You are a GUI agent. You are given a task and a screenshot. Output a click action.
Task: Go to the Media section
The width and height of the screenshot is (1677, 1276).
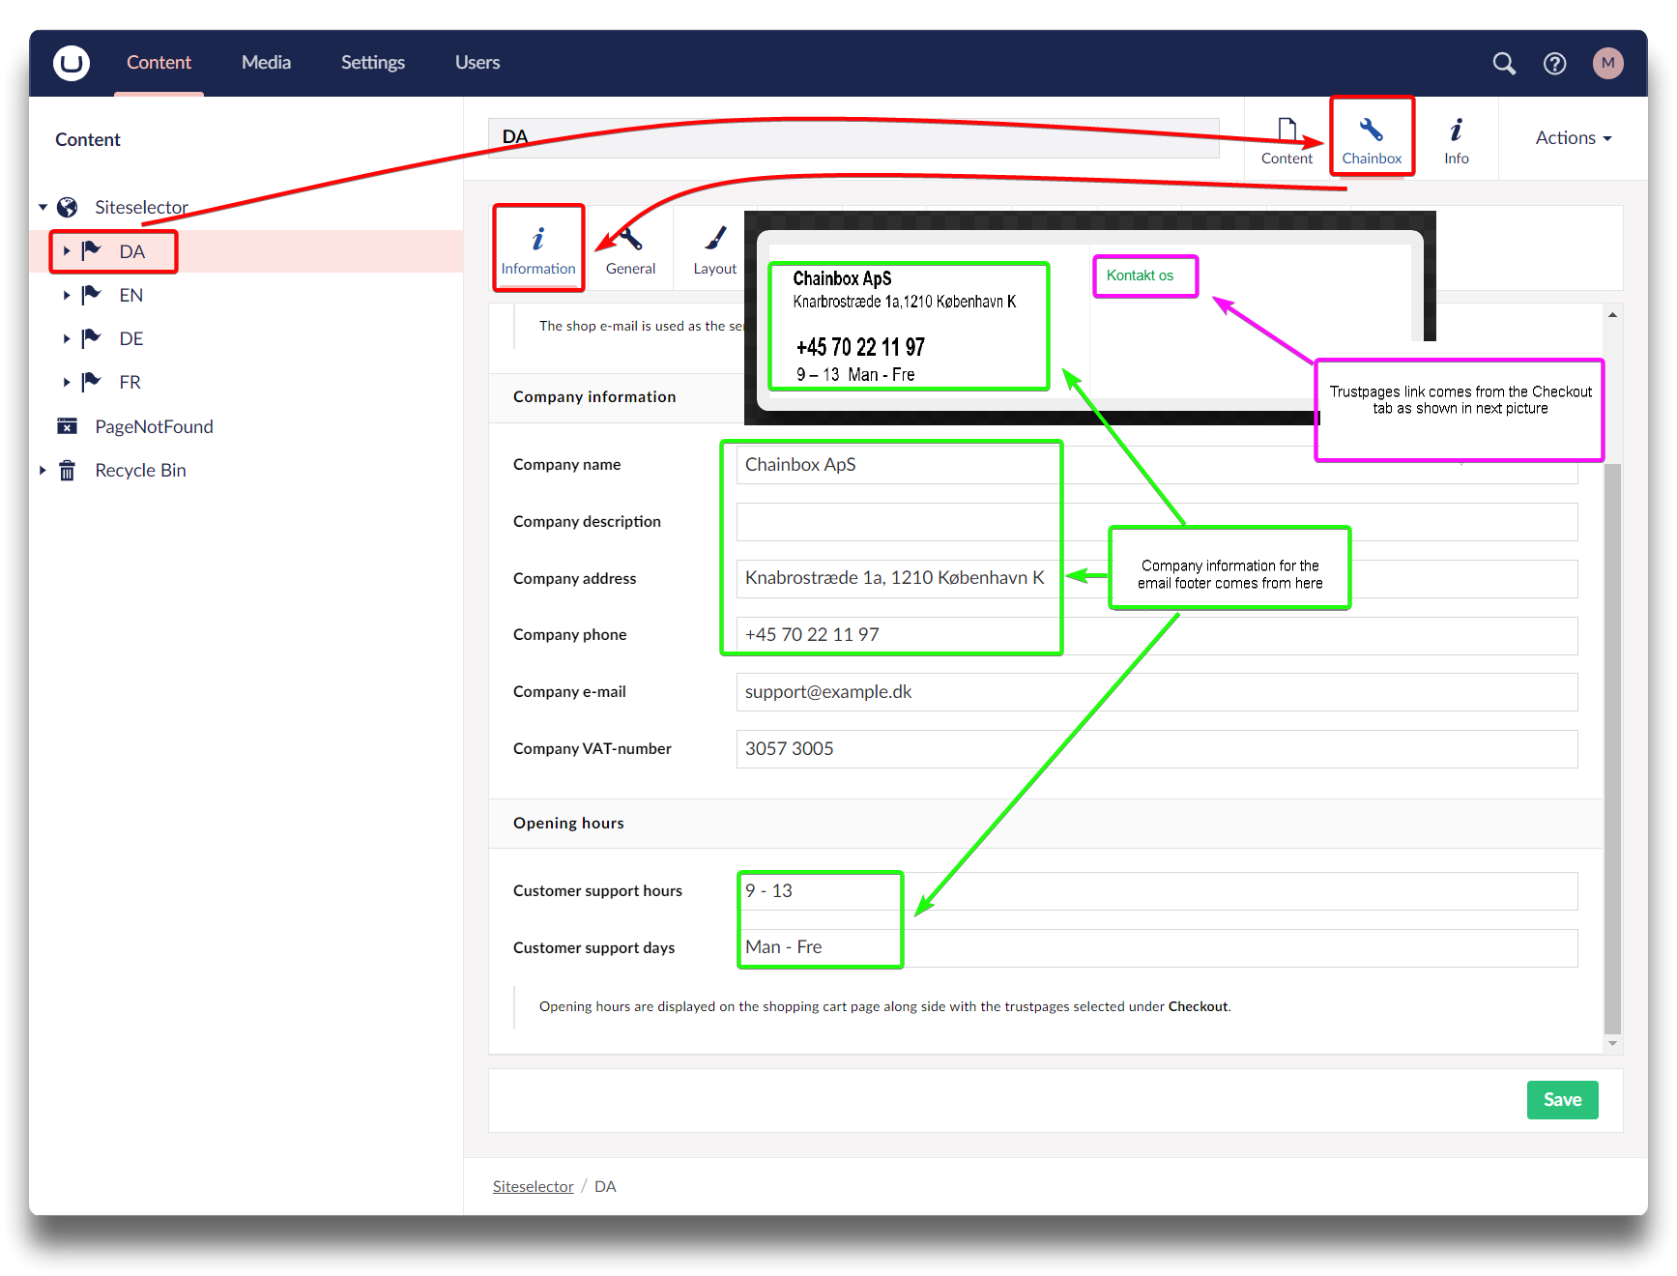[x=266, y=63]
